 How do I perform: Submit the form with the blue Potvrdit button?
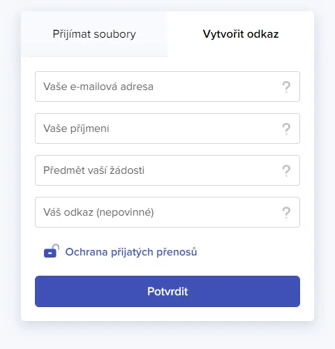[167, 291]
